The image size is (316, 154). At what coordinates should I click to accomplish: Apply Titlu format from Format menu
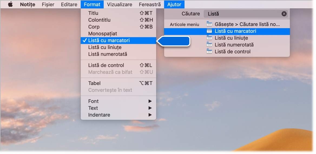click(118, 13)
